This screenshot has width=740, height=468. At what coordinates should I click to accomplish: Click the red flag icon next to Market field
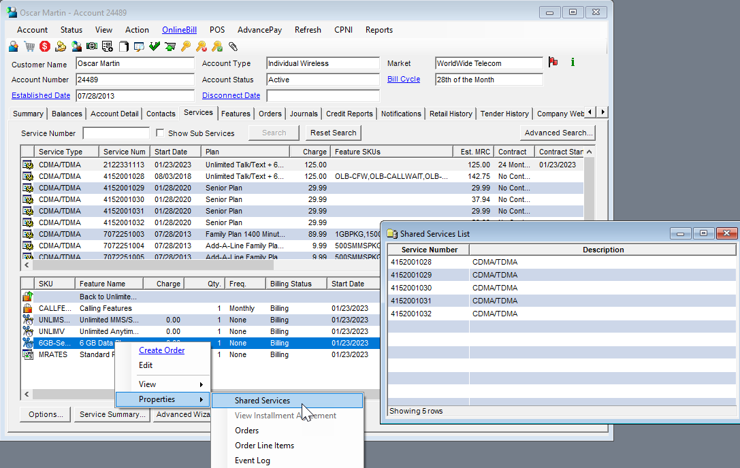point(553,61)
